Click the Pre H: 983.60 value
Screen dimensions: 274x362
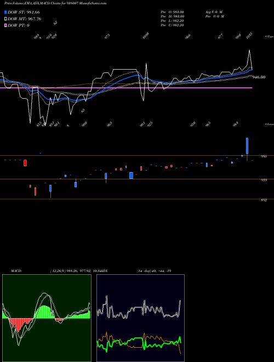point(172,16)
